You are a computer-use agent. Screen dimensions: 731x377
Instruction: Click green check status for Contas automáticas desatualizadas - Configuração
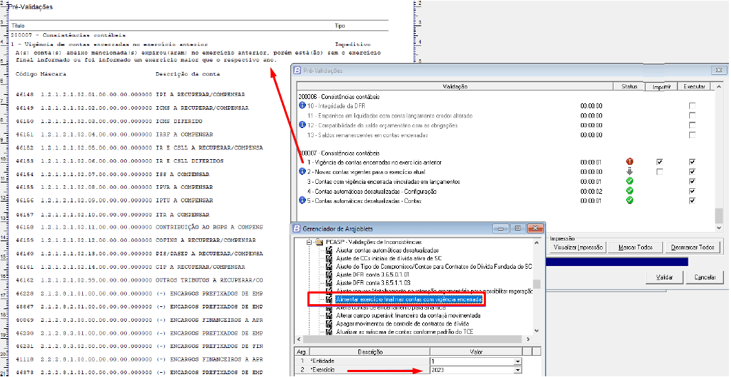click(629, 191)
